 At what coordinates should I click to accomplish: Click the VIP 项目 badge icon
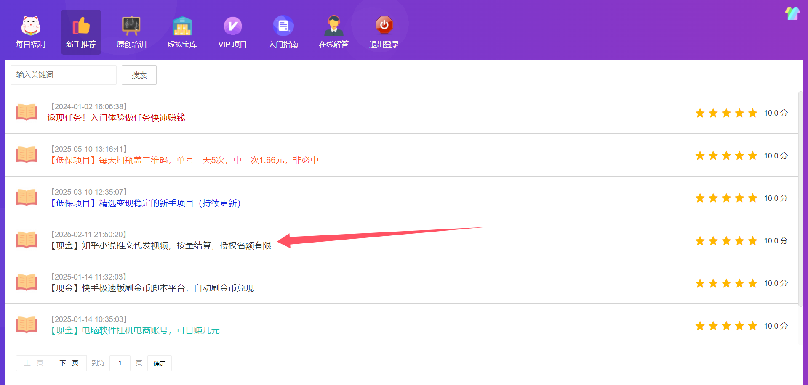click(x=232, y=26)
